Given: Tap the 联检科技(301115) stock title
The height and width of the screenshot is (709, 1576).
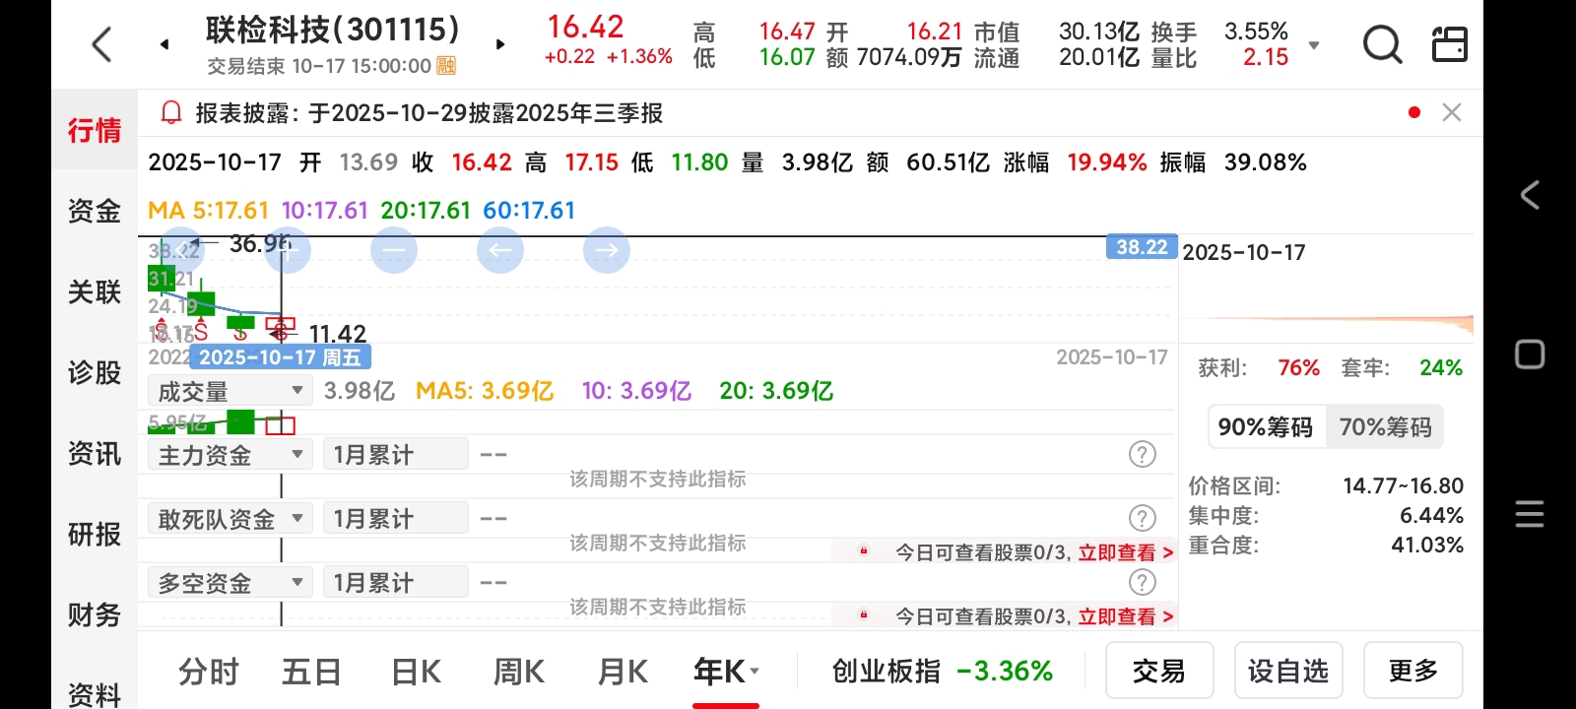Looking at the screenshot, I should click(333, 30).
